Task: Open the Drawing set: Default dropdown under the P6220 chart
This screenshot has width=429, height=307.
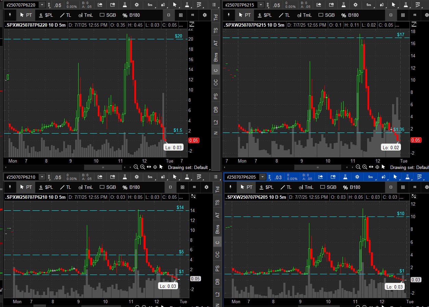Action: click(188, 167)
